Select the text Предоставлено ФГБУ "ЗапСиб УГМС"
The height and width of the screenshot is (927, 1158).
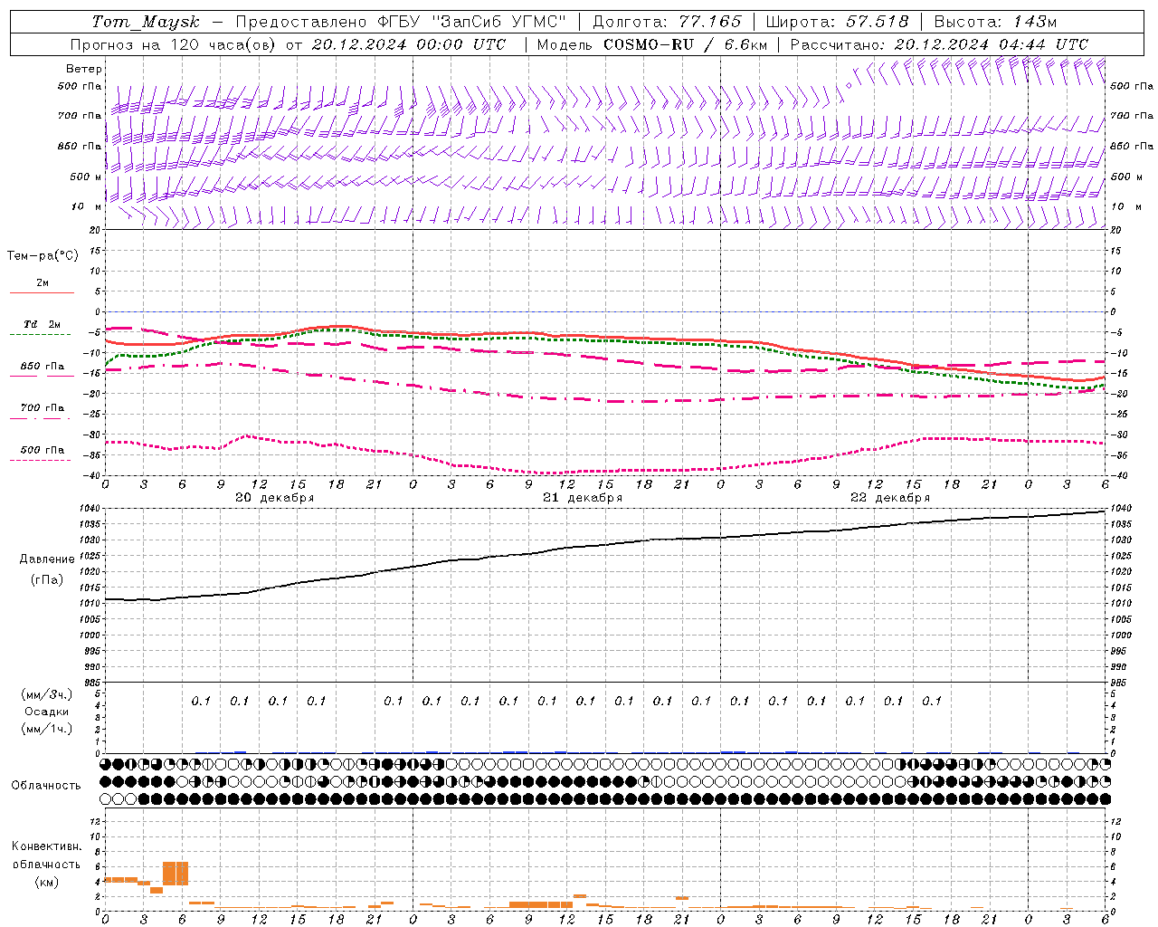[x=401, y=22]
